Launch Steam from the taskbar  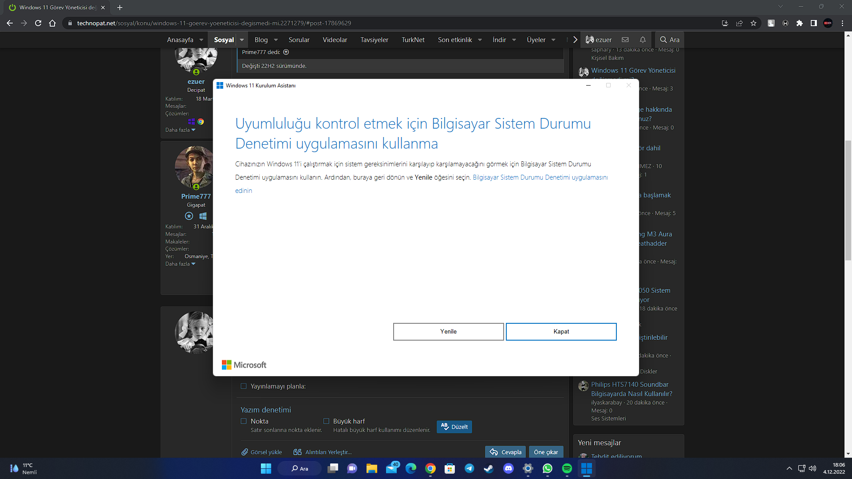pos(489,468)
